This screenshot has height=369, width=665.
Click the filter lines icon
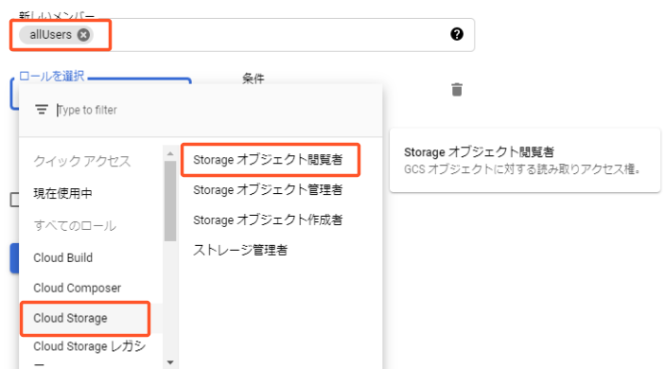pyautogui.click(x=42, y=110)
